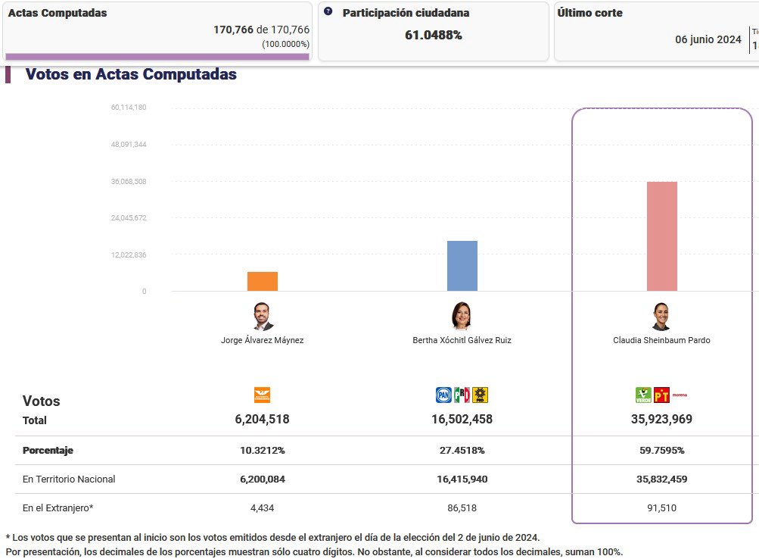Click the Último corte date label
Image resolution: width=759 pixels, height=559 pixels.
[x=708, y=39]
